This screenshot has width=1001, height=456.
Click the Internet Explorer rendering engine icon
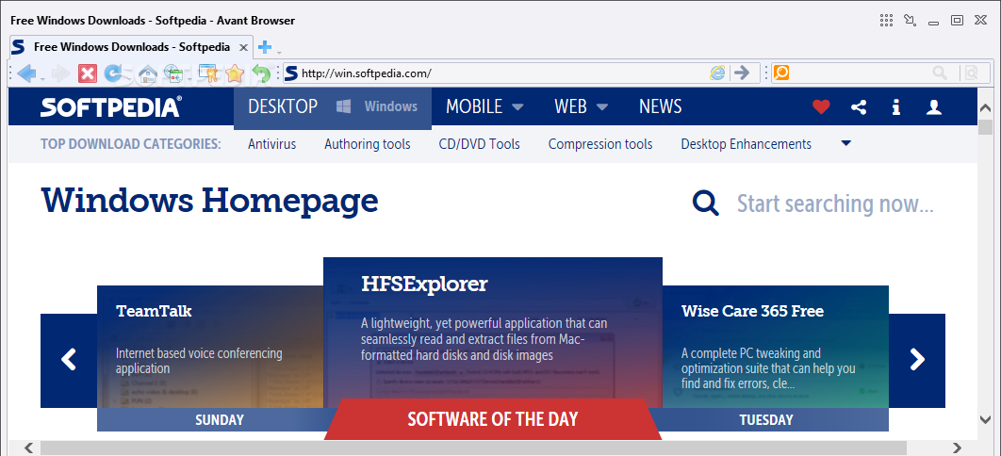coord(717,73)
